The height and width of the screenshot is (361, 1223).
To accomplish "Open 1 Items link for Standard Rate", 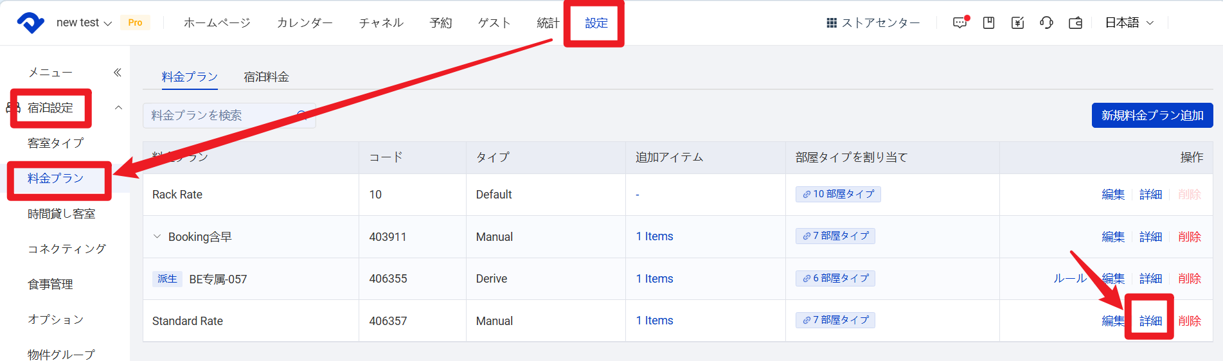I will (x=654, y=321).
